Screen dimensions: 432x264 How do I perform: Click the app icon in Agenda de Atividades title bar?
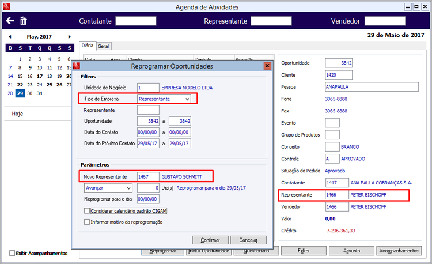6,7
